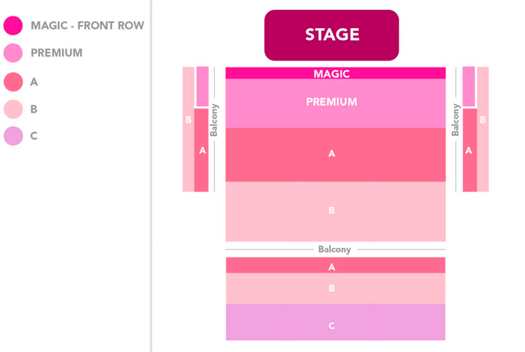525x352 pixels.
Task: Select the Stage block
Action: coord(331,35)
